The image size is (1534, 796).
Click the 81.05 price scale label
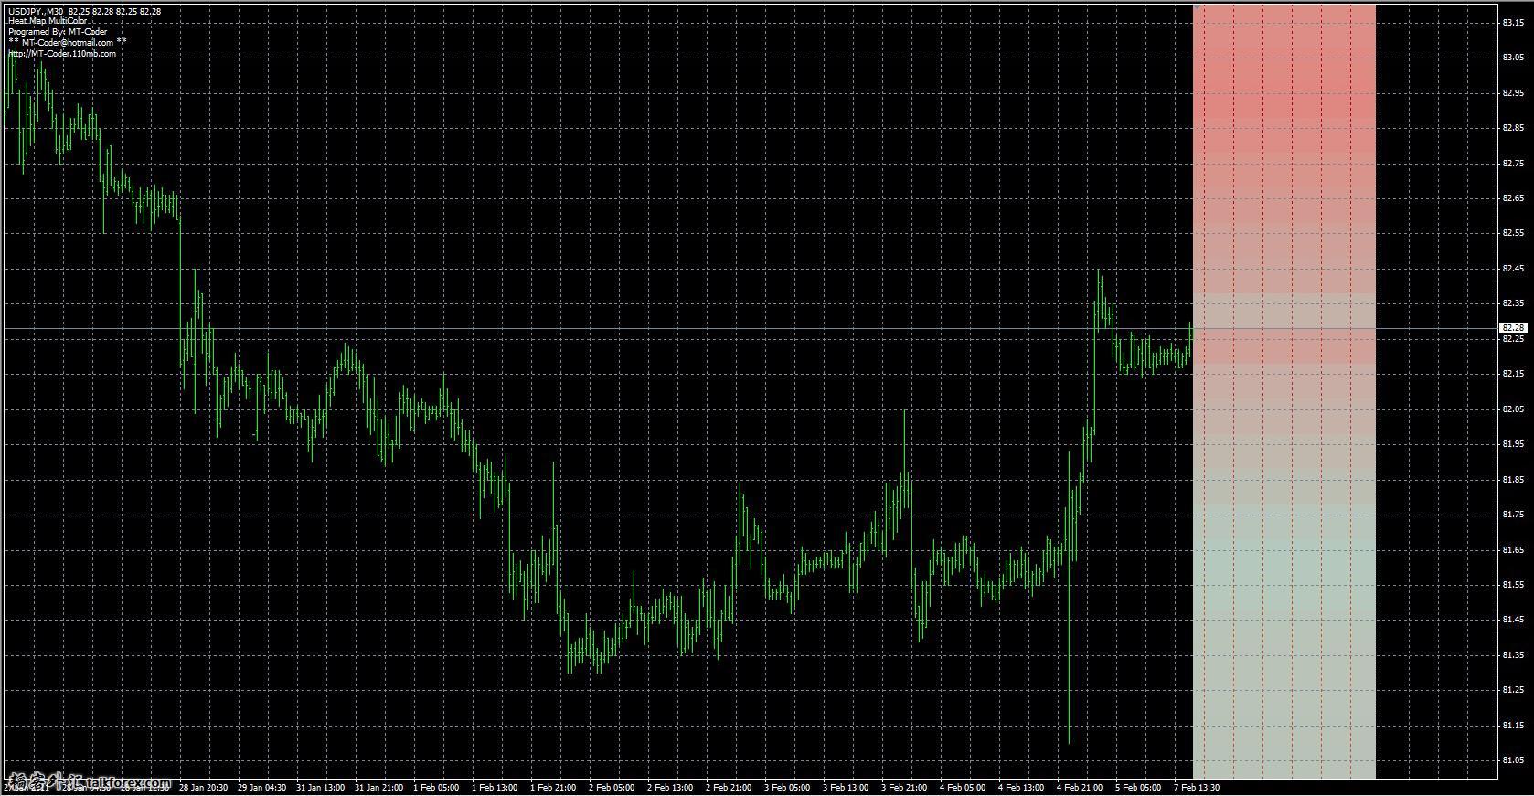coord(1513,759)
